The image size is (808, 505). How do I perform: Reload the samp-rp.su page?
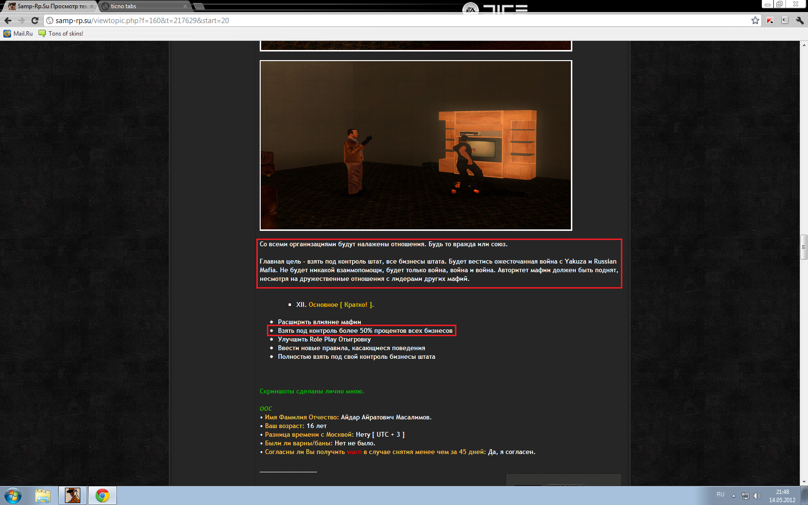click(x=35, y=20)
